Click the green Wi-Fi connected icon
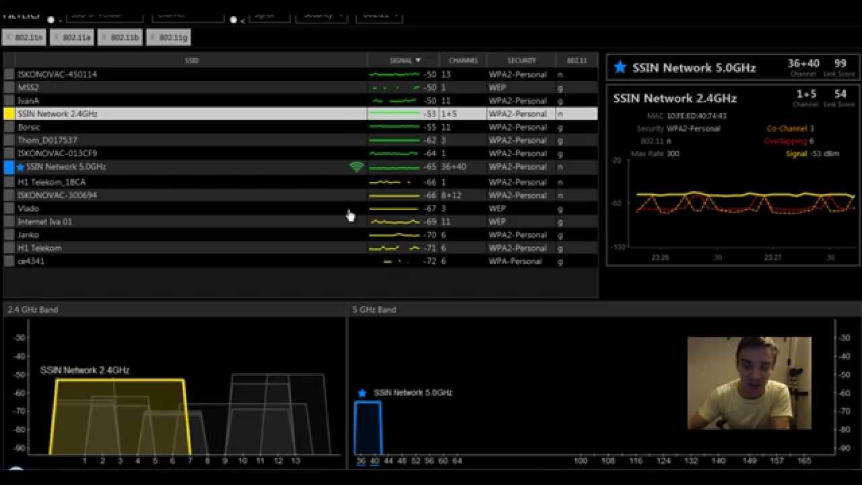This screenshot has width=862, height=485. (357, 167)
